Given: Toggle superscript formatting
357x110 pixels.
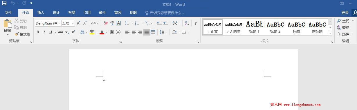Looking at the screenshot, I should coord(73,32).
